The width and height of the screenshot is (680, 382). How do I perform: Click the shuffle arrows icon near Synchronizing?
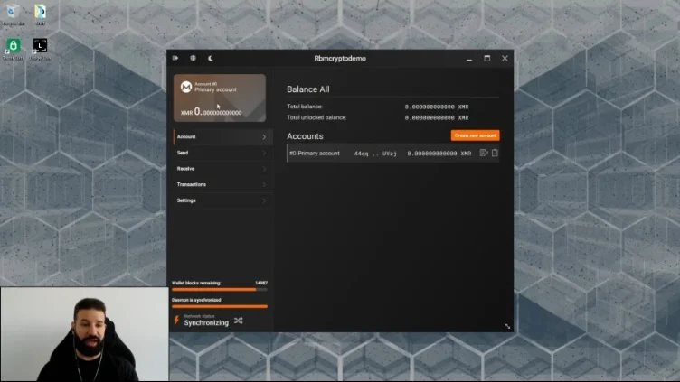(239, 321)
